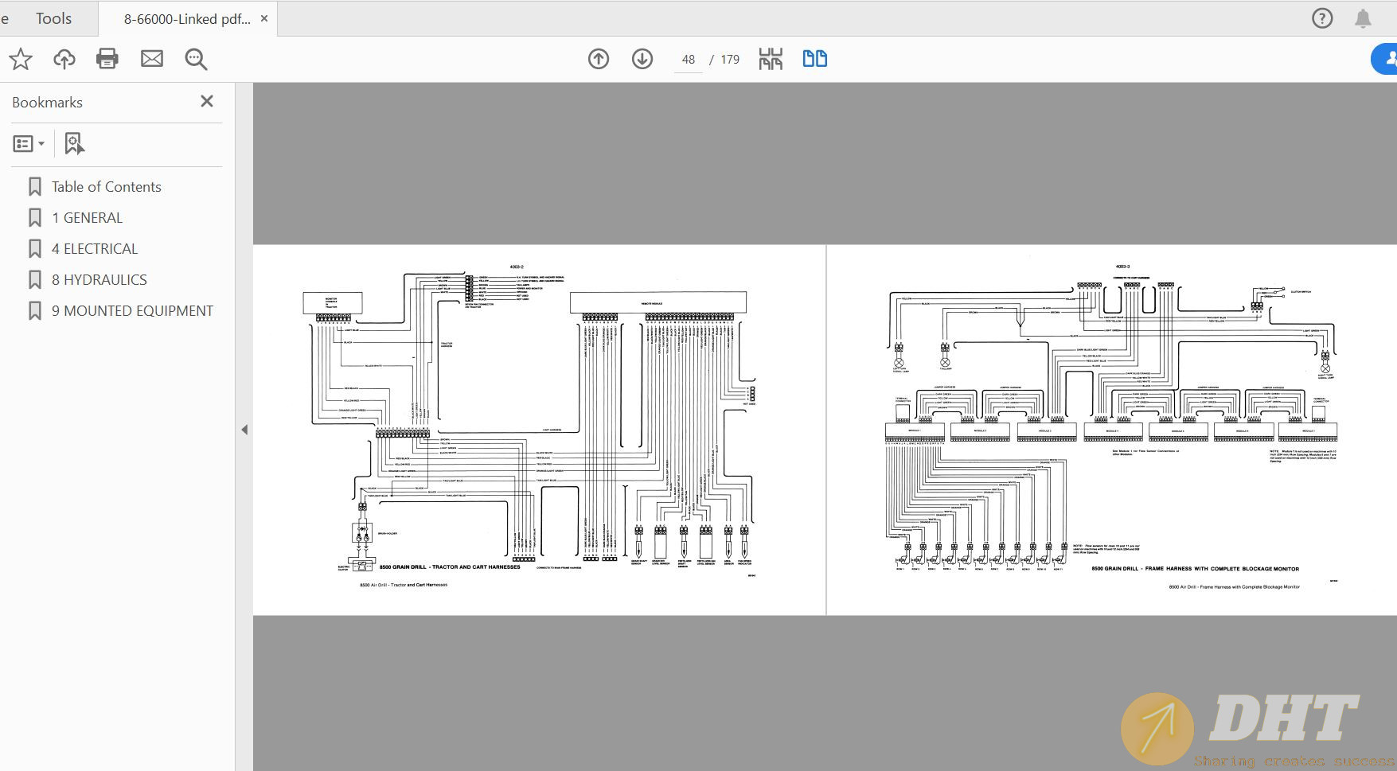Add new bookmark via bookmark icon
This screenshot has width=1397, height=771.
74,144
